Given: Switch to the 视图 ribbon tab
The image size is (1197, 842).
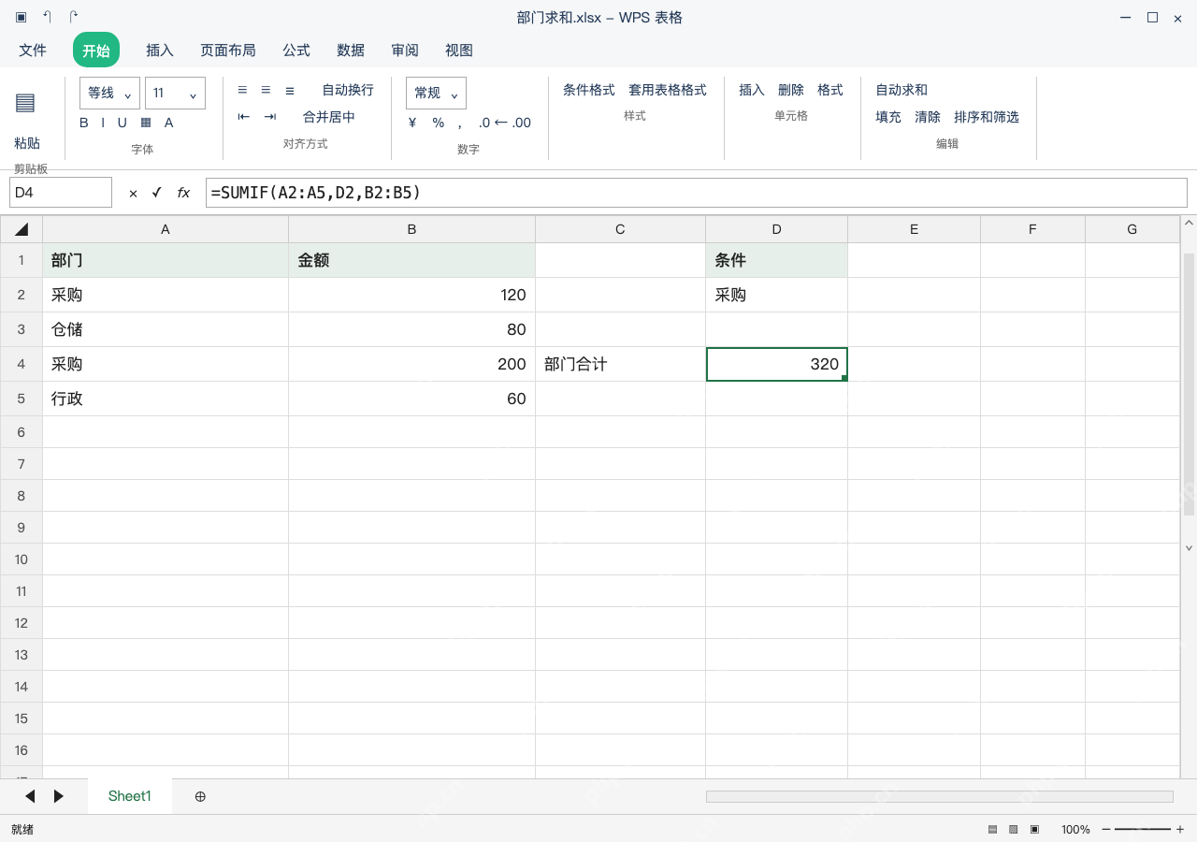Looking at the screenshot, I should point(459,51).
